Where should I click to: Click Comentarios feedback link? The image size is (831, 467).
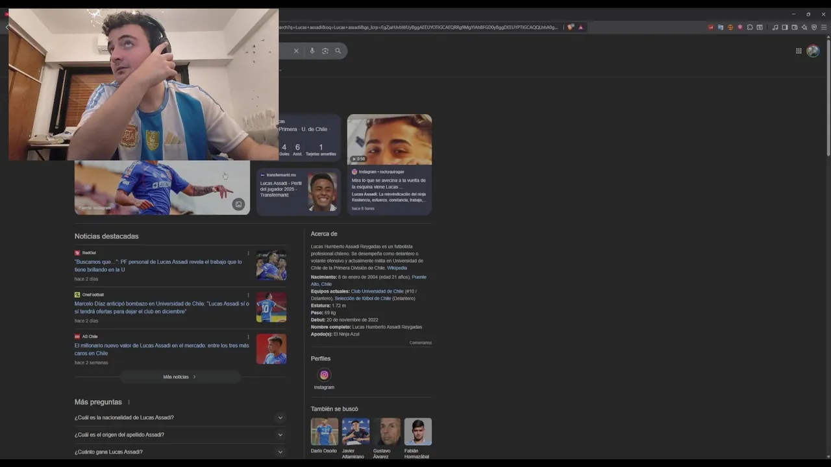(420, 342)
